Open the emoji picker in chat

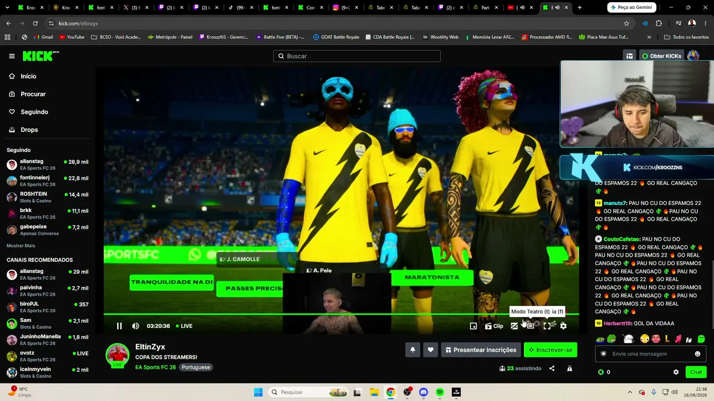click(x=697, y=354)
